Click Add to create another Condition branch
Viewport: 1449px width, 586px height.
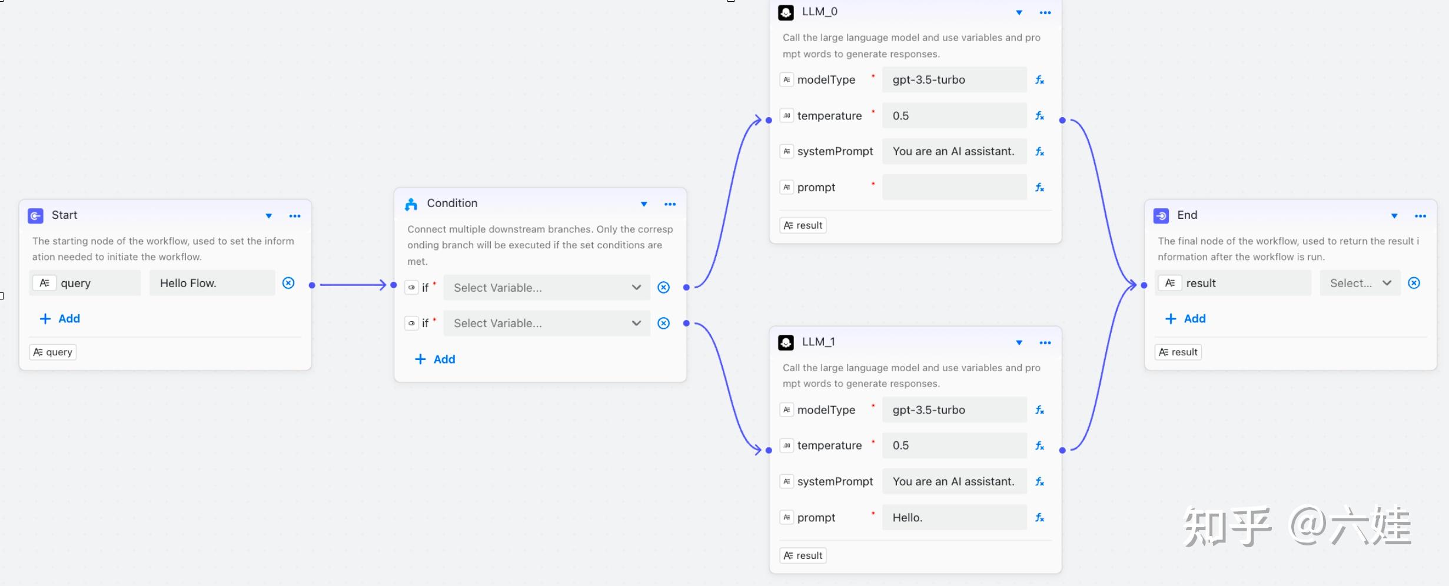pyautogui.click(x=436, y=359)
